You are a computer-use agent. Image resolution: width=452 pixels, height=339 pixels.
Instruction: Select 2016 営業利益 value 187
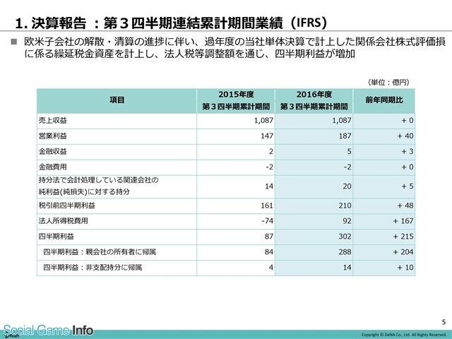345,136
